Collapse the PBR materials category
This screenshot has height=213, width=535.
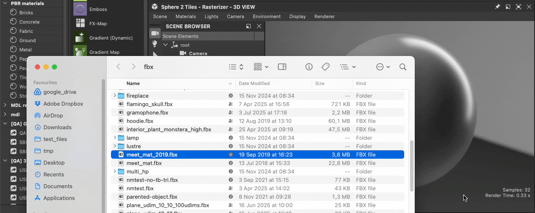point(5,3)
